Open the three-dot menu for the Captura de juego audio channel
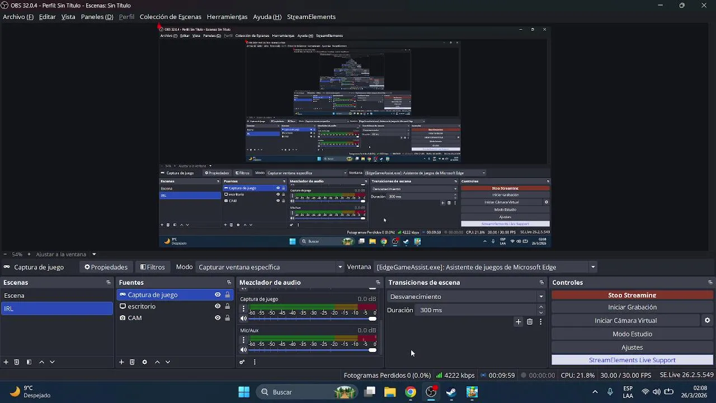The width and height of the screenshot is (716, 403). [243, 308]
